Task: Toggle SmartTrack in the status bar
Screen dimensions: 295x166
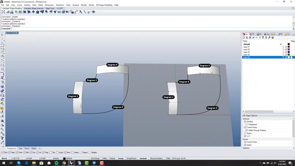Action: pyautogui.click(x=131, y=159)
